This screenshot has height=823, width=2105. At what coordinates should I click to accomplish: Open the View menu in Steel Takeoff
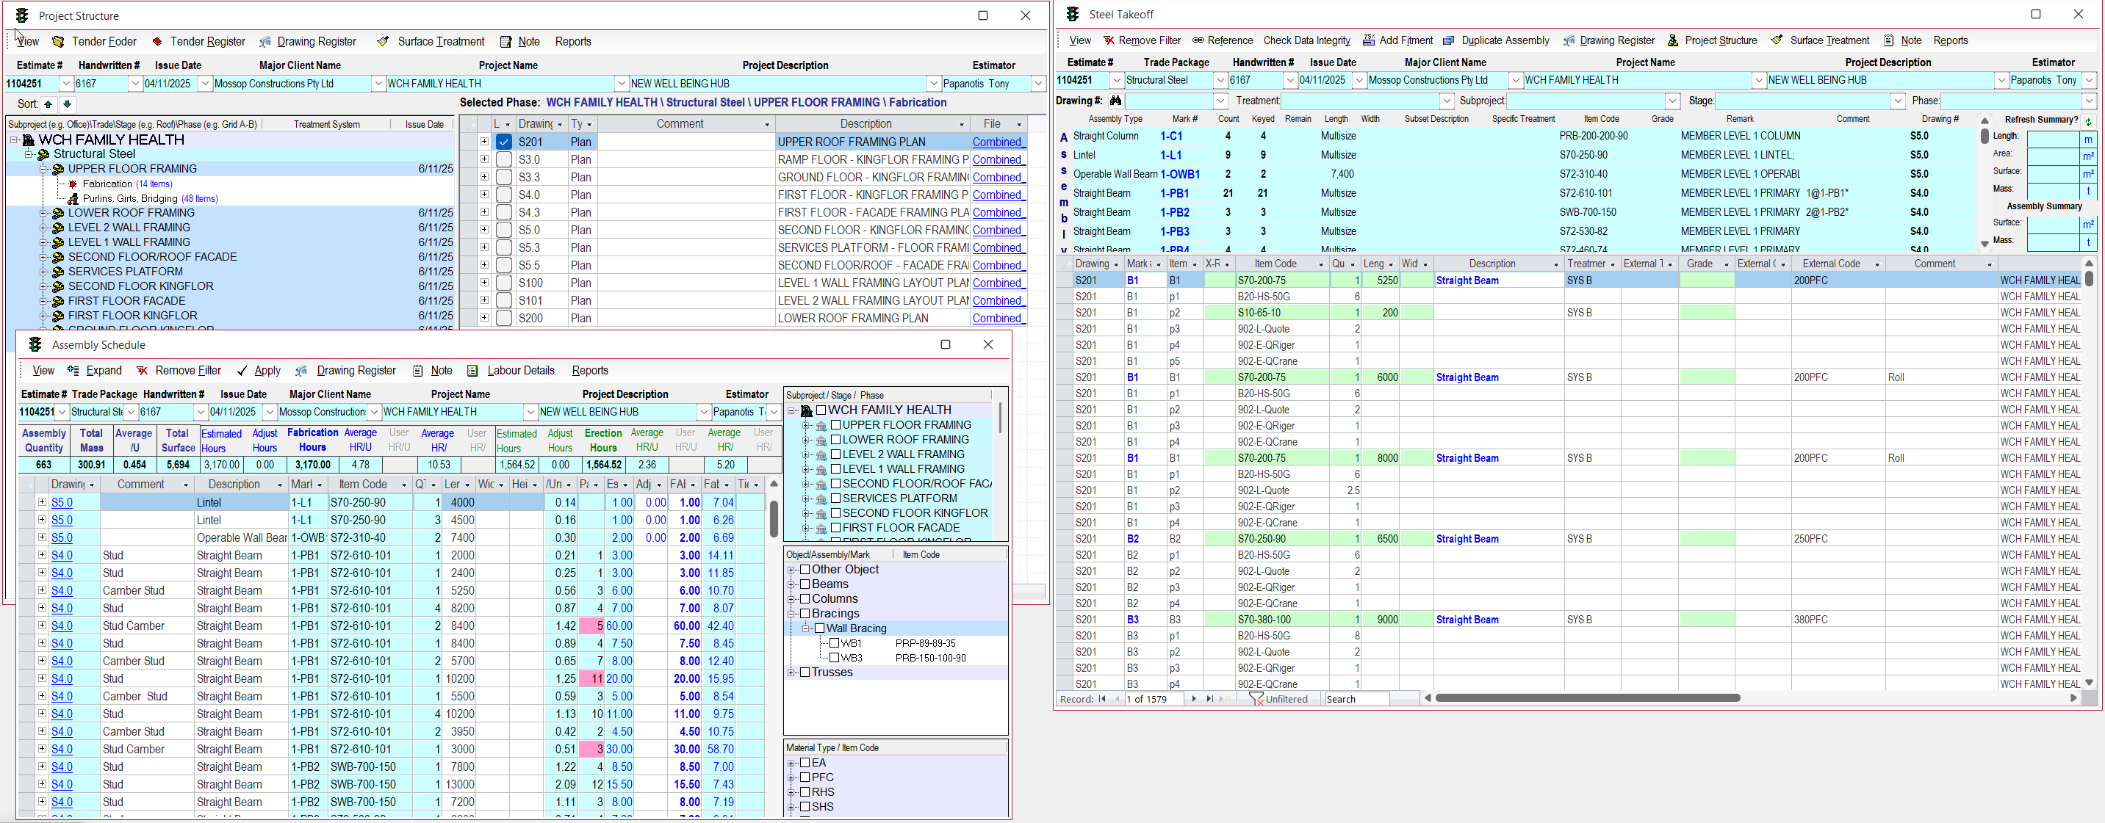[x=1079, y=40]
